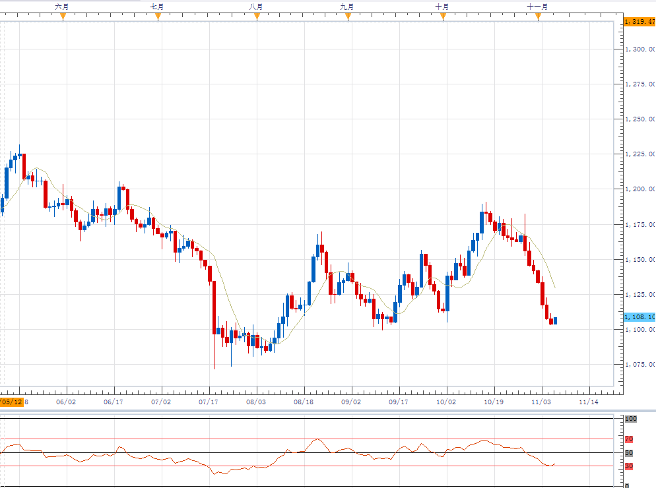Click the 11/14 date axis label

tap(589, 401)
